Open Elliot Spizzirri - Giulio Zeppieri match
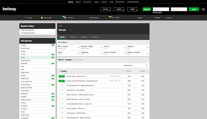This screenshot has height=119, width=207. click(76, 90)
